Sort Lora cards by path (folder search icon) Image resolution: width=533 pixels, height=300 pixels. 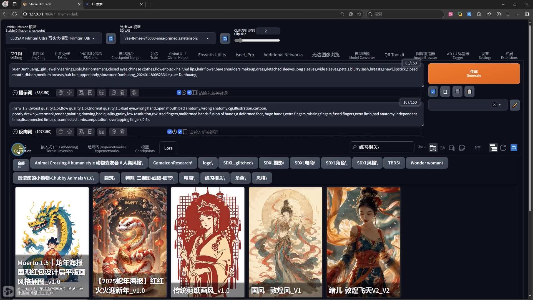[x=433, y=148]
